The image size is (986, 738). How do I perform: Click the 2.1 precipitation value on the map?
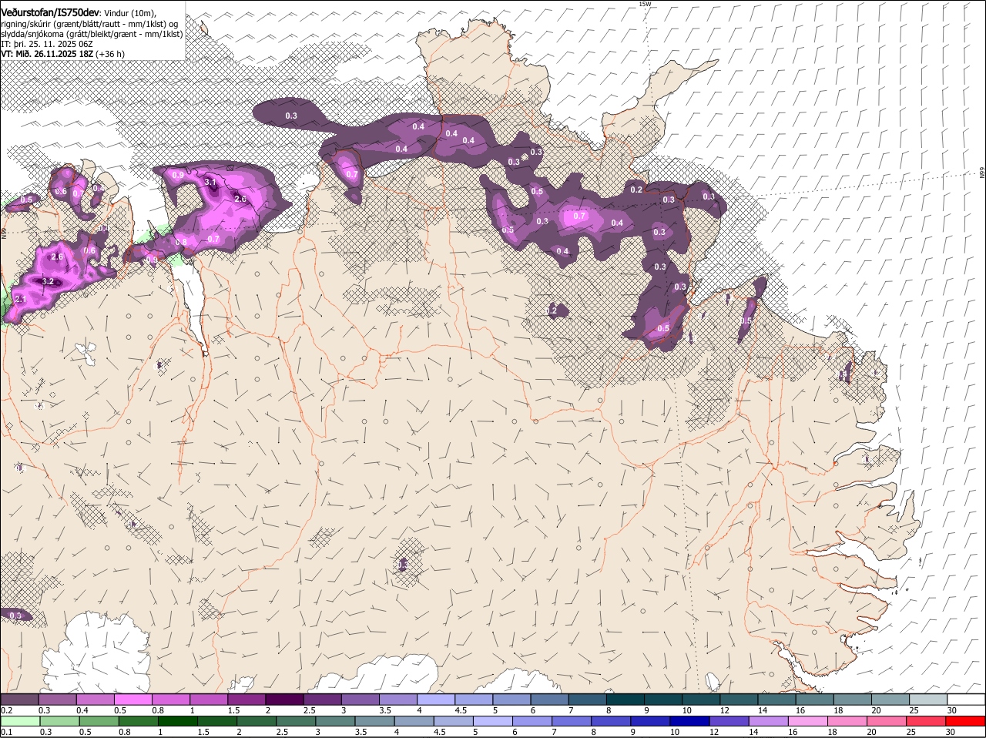click(21, 299)
